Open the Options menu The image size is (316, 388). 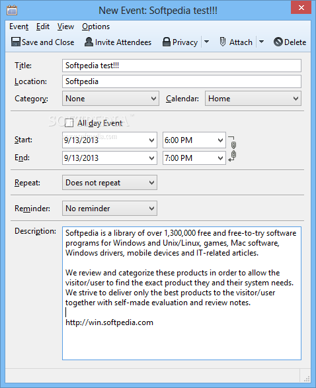tap(96, 26)
